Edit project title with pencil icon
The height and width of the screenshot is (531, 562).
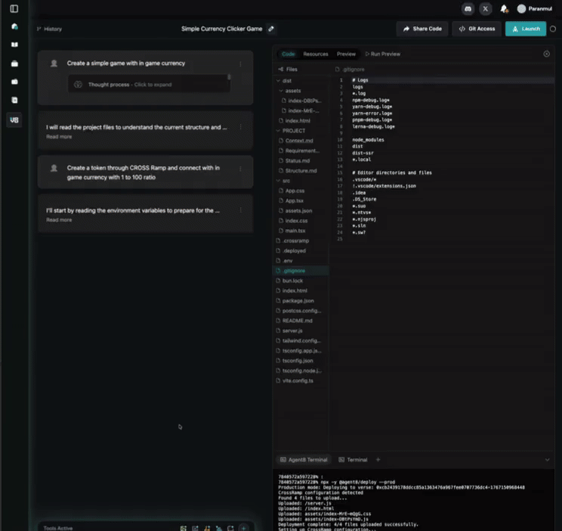[x=271, y=29]
